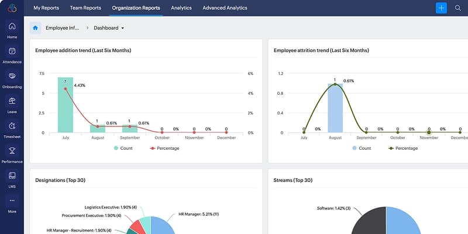
Task: Click the HR Manager: 5.21% (11) label
Action: 199,214
